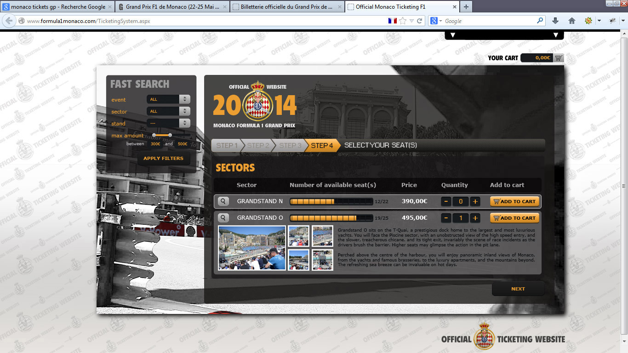The width and height of the screenshot is (628, 353).
Task: Open a new tab with plus button
Action: [x=466, y=7]
